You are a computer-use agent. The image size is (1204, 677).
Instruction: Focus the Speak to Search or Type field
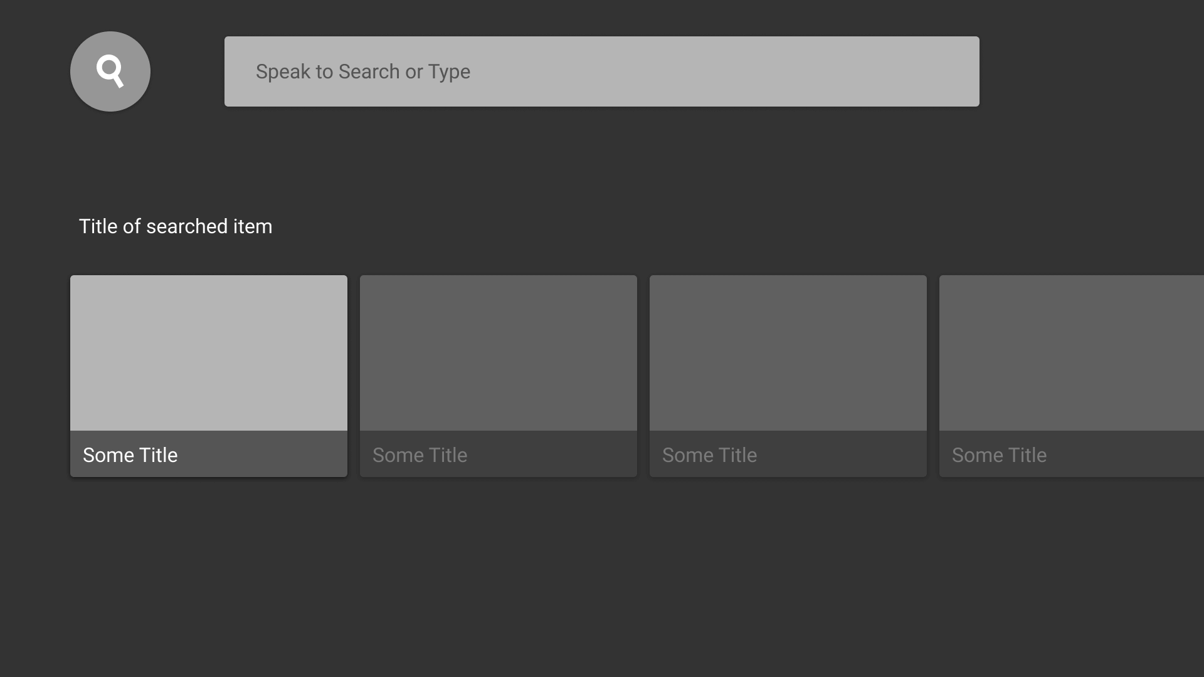click(602, 71)
